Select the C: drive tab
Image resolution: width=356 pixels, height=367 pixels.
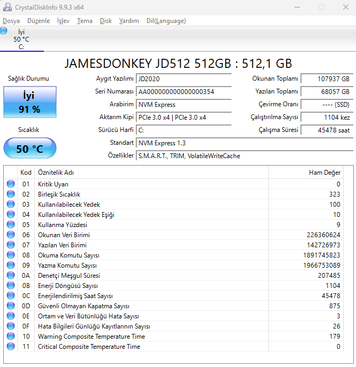[21, 39]
